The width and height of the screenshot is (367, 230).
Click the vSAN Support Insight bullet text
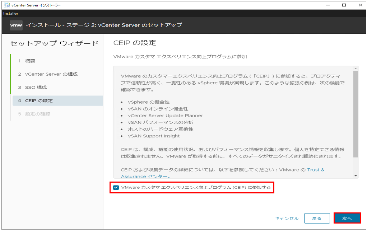pos(154,136)
